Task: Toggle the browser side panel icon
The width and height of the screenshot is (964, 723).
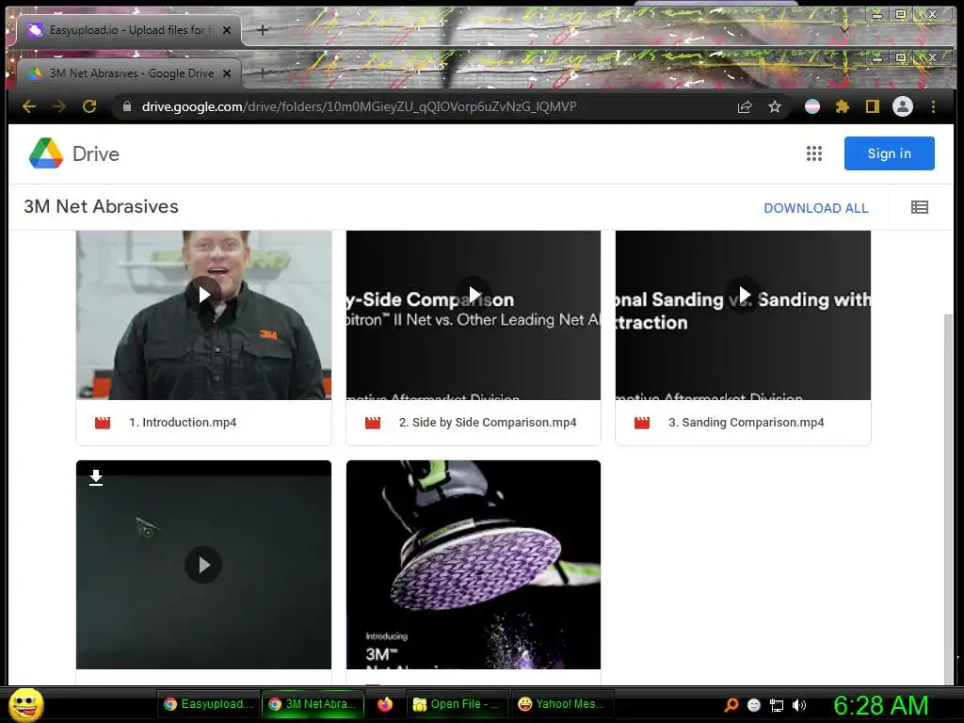Action: [x=873, y=107]
